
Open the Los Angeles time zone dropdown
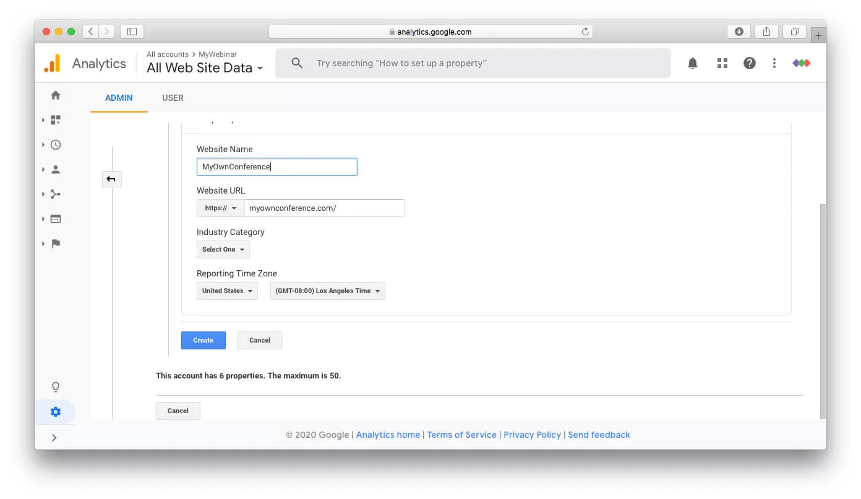327,291
